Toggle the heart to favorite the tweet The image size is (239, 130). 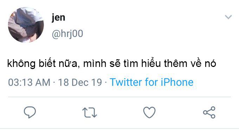click(x=149, y=112)
